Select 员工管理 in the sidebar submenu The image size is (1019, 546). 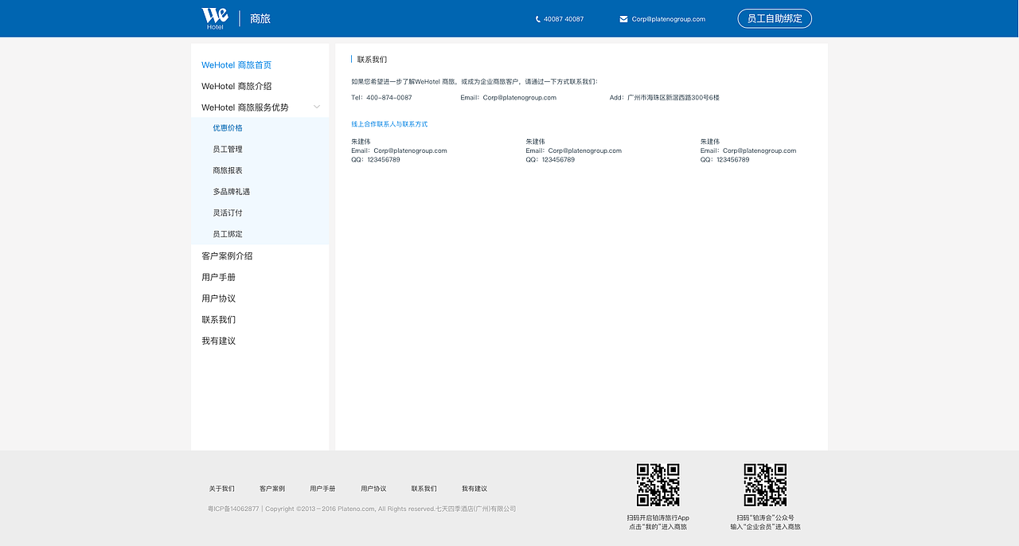coord(228,149)
